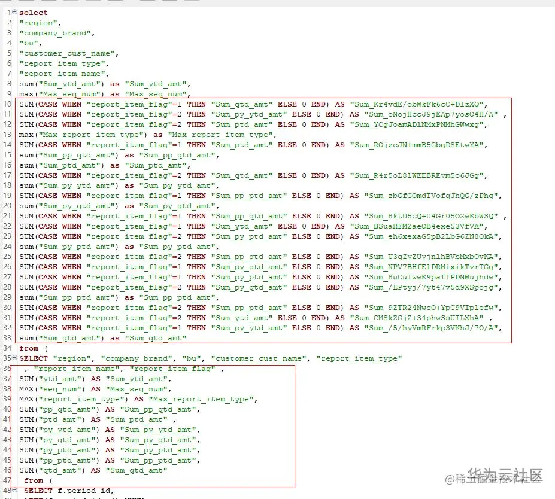Click SUM("qtd_amt") on line 46
Image resolution: width=555 pixels, height=499 pixels.
click(x=52, y=470)
